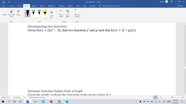Open Microsoft Edge from taskbar

pos(67,101)
